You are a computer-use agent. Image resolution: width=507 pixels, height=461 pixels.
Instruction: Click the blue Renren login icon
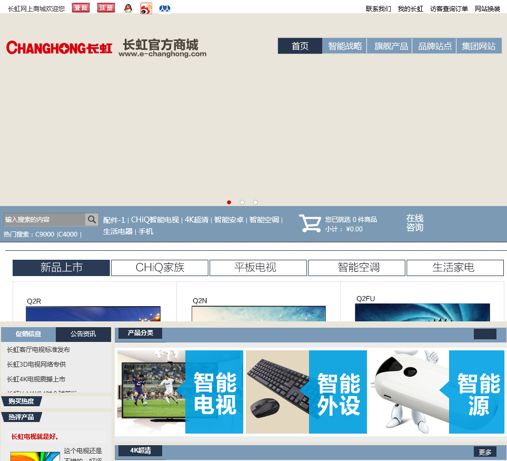pyautogui.click(x=165, y=8)
